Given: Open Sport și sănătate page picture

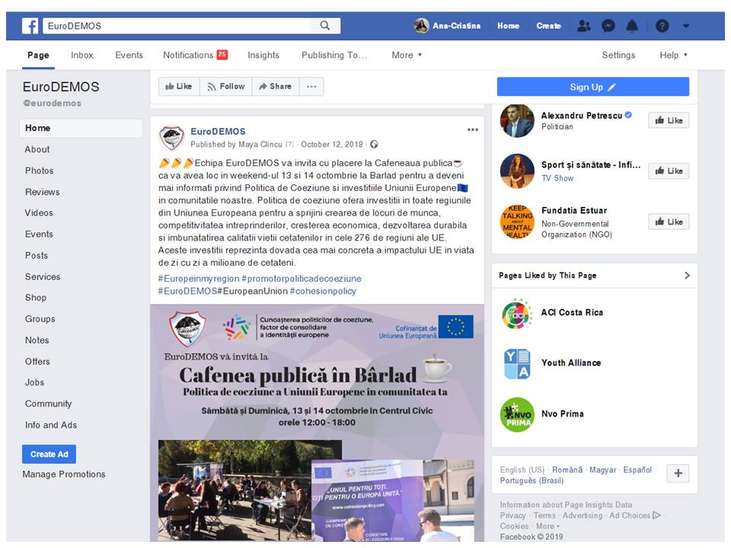Looking at the screenshot, I should pos(517,171).
